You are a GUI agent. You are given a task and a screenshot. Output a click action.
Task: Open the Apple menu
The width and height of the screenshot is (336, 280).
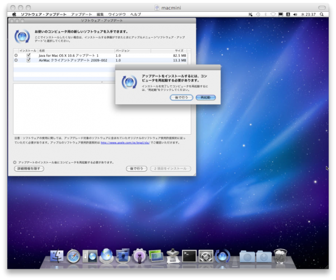click(x=15, y=15)
